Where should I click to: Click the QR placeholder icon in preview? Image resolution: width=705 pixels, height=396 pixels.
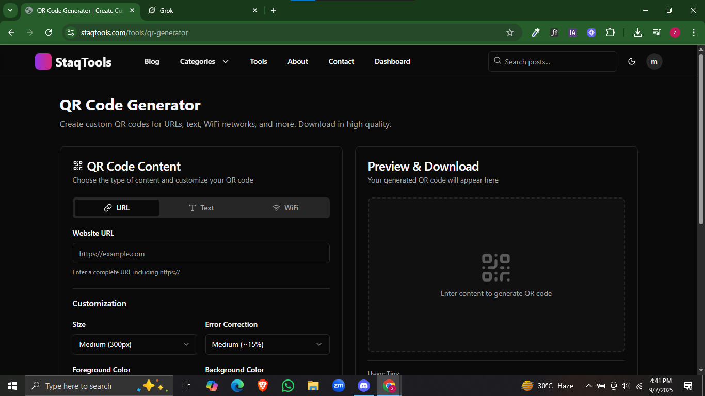click(496, 268)
